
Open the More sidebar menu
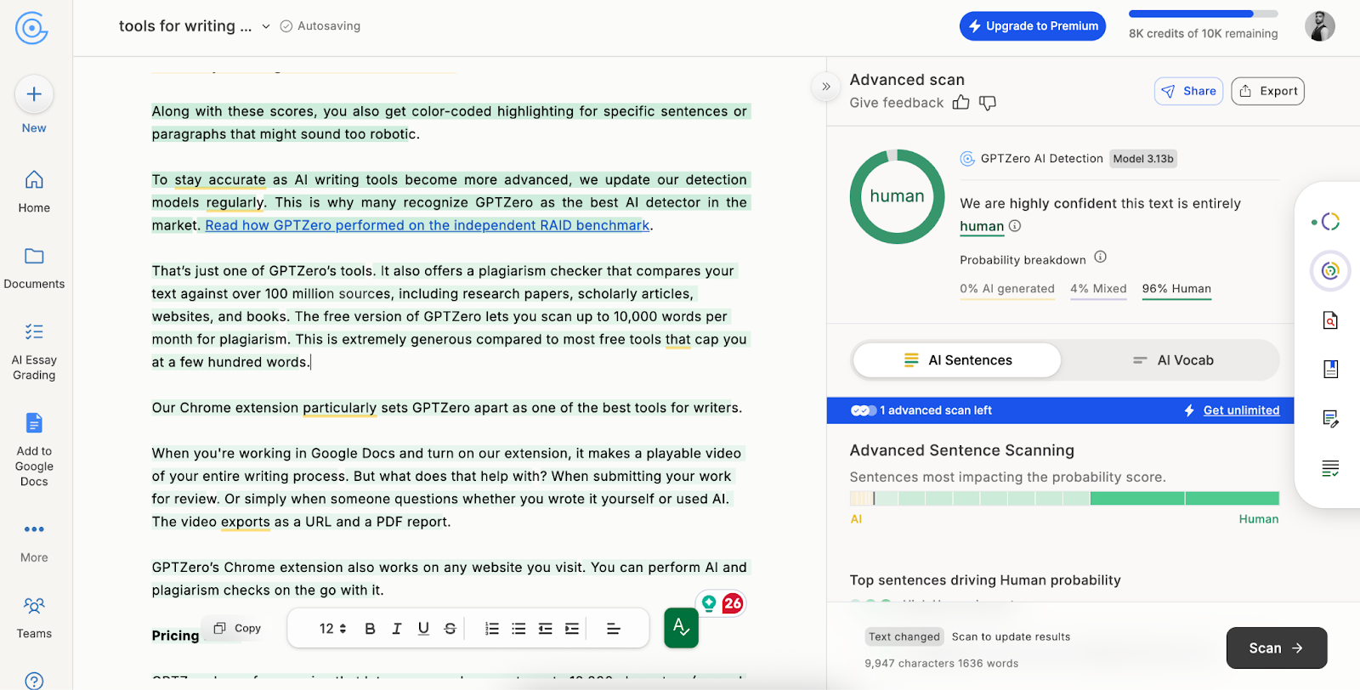pyautogui.click(x=34, y=541)
